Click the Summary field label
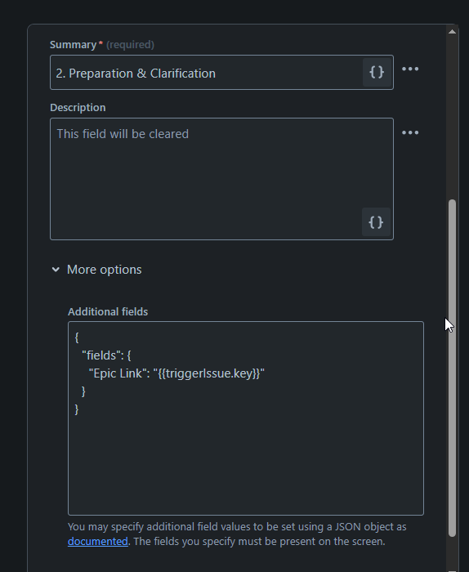The width and height of the screenshot is (469, 572). coord(73,44)
